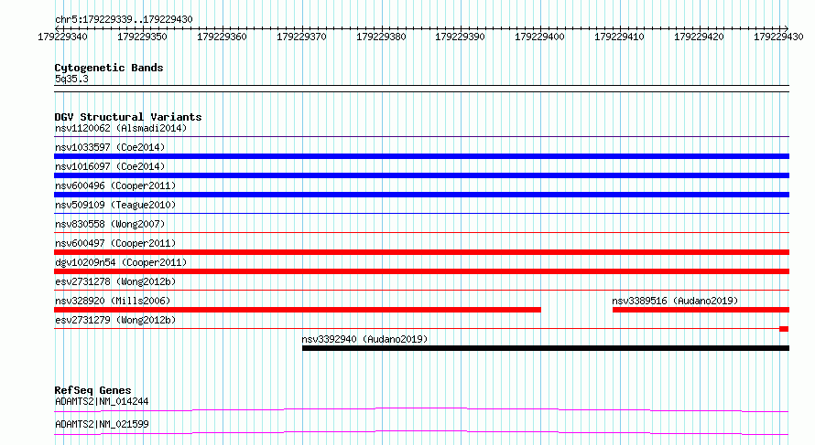This screenshot has height=445, width=815.
Task: Click the red bar under dgv10209n54
Action: click(421, 271)
